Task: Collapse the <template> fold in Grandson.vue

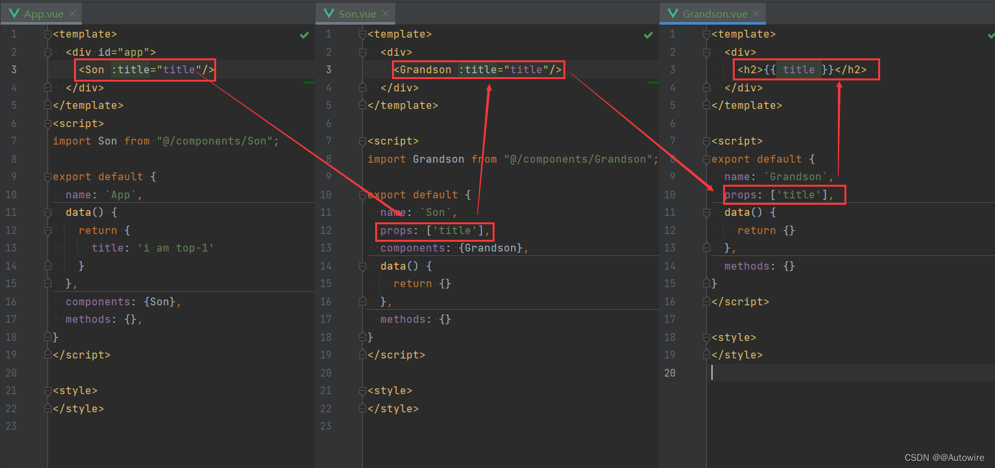Action: 707,34
